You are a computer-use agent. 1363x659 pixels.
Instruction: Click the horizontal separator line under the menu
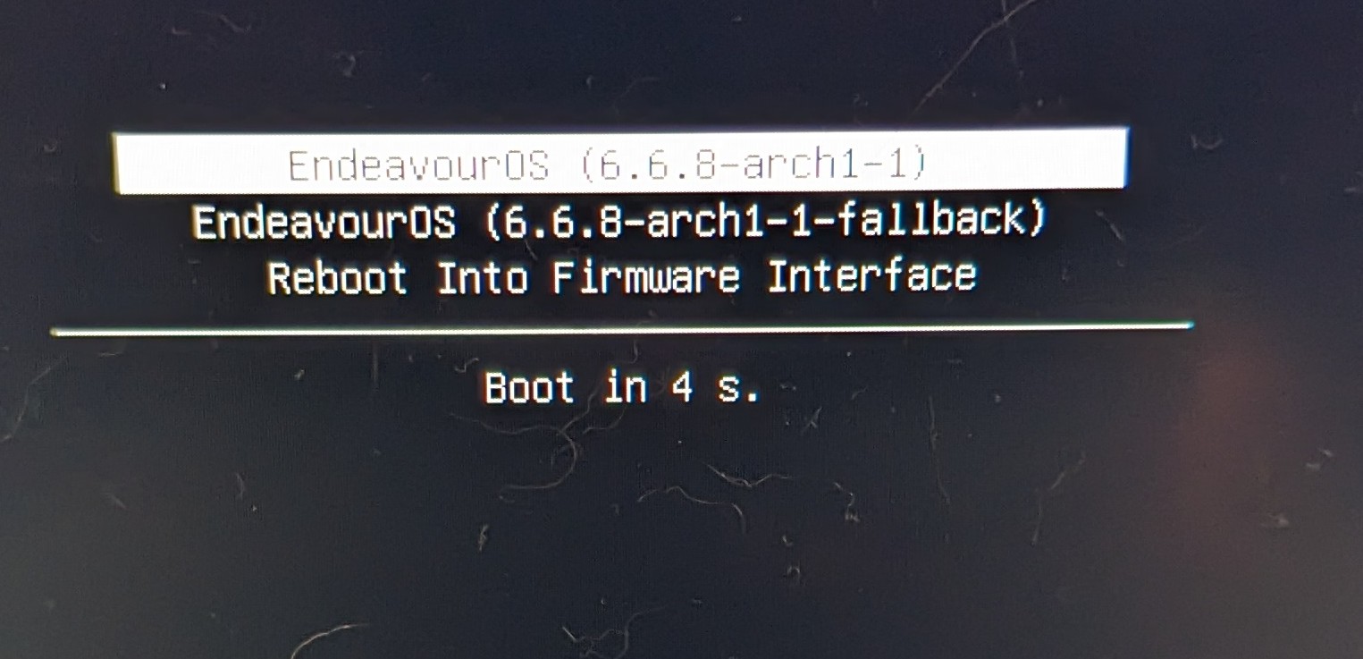[x=622, y=329]
